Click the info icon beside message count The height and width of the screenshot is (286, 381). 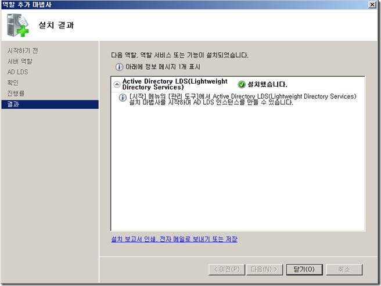tap(119, 67)
